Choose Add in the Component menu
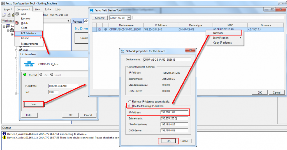The height and width of the screenshot is (150, 287). coord(24,14)
